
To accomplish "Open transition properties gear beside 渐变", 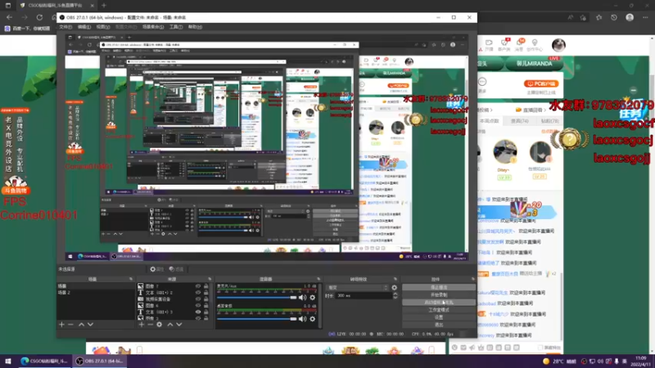I will [394, 288].
